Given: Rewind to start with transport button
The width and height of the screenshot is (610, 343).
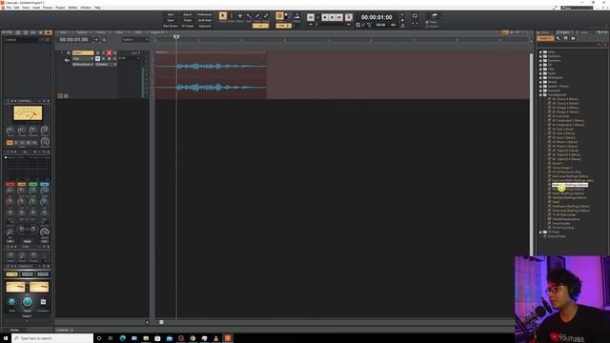Looking at the screenshot, I should (311, 17).
